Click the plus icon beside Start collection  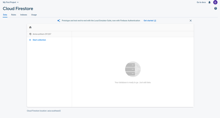tap(30, 40)
